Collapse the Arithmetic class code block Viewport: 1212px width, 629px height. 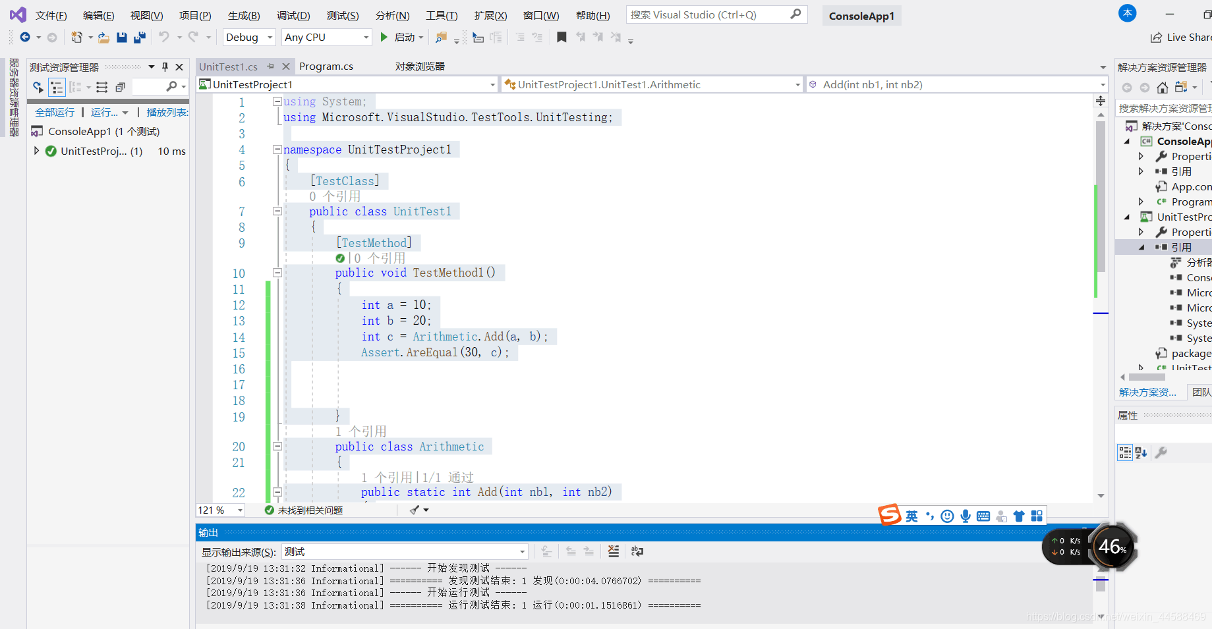coord(277,447)
